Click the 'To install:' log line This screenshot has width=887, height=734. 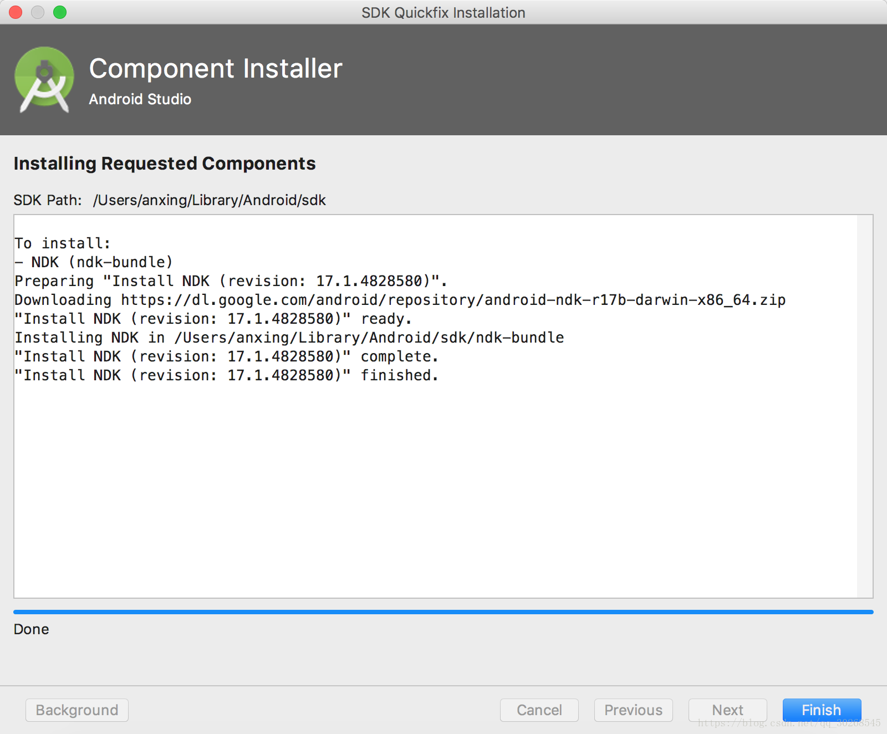click(x=63, y=243)
